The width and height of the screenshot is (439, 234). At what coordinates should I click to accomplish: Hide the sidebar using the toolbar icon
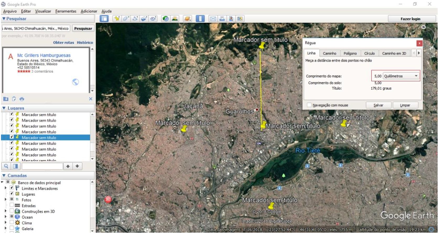104,19
